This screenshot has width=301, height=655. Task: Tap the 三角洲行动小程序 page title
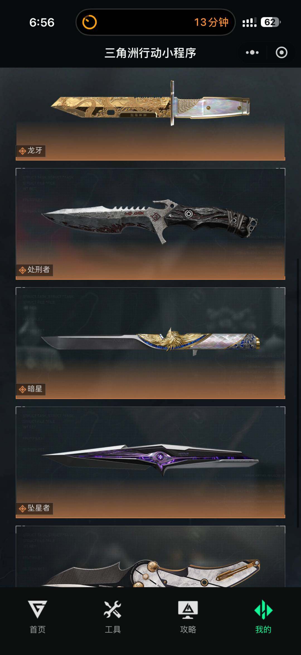click(x=150, y=53)
